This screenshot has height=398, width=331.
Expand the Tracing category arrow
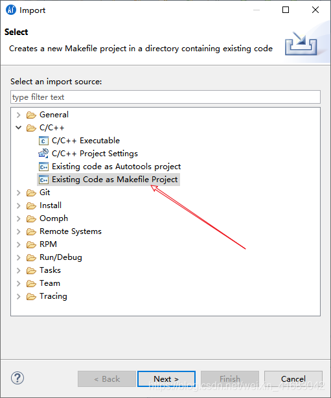(19, 296)
